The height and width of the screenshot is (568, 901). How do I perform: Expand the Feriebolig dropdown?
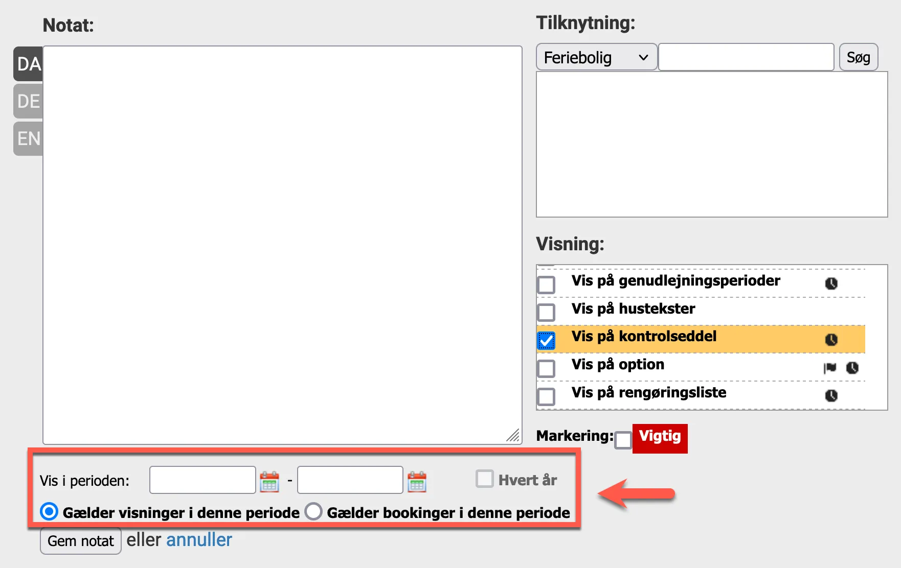tap(596, 58)
